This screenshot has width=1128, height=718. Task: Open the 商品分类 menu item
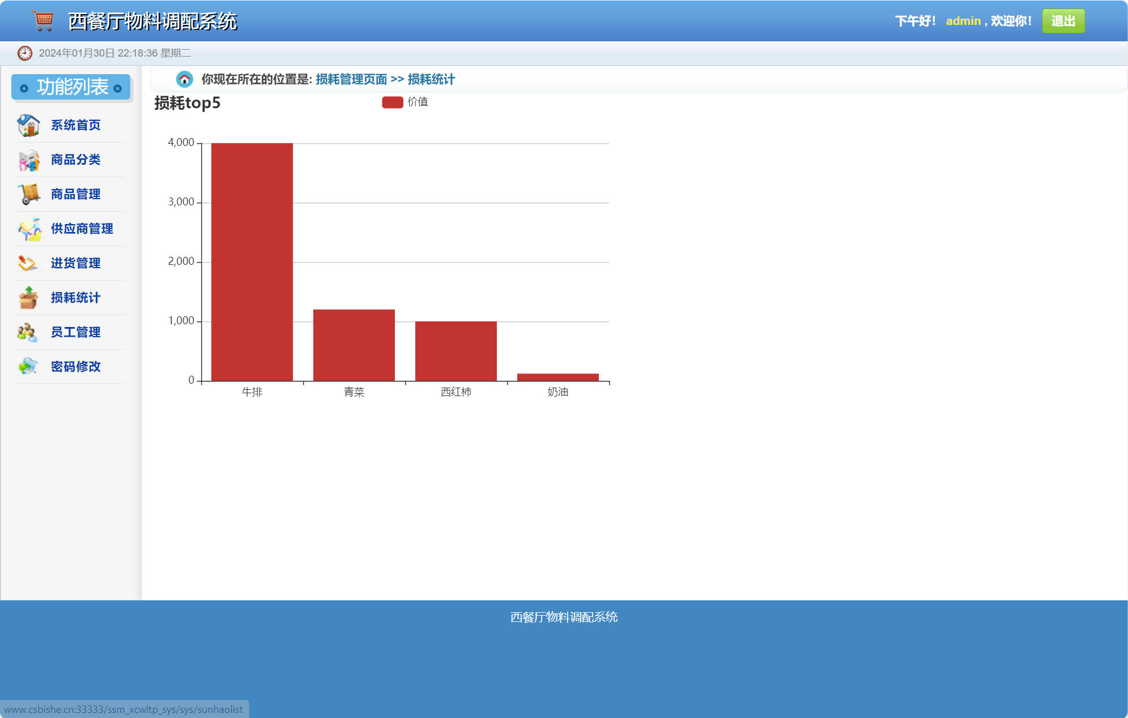75,160
